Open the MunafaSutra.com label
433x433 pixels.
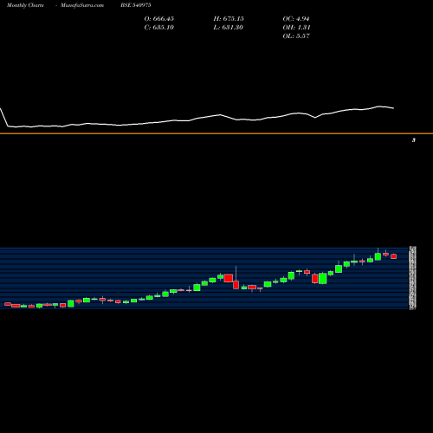click(82, 5)
